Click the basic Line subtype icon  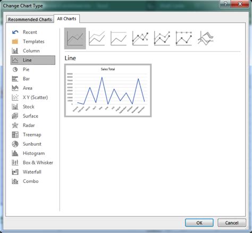coord(75,38)
